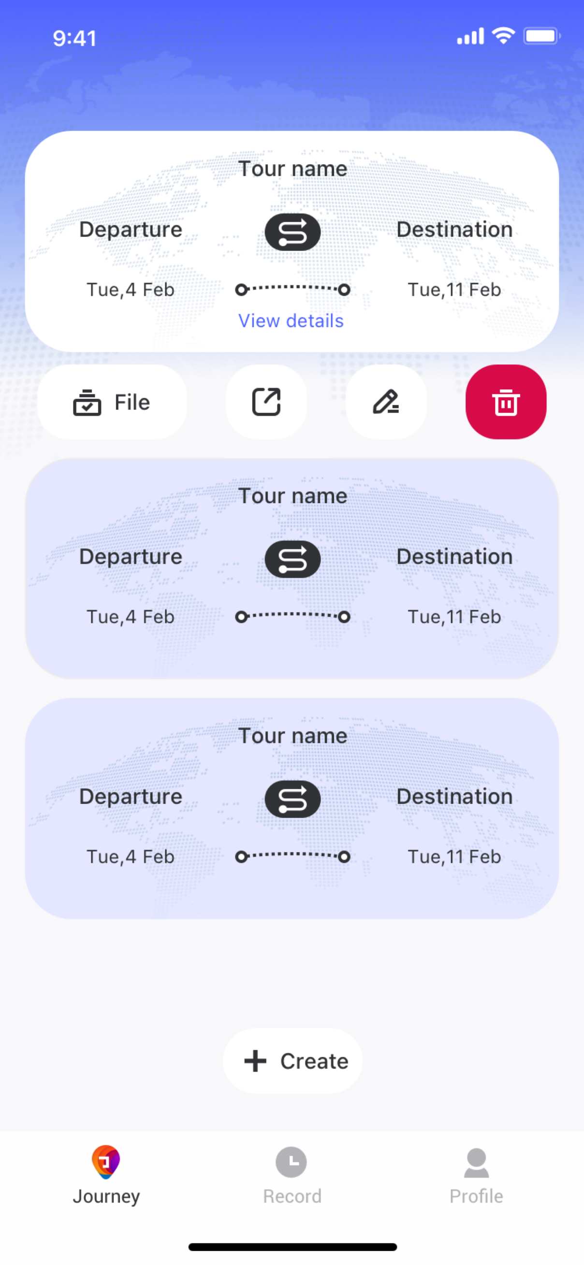Switch to the Profile tab
Viewport: 584px width, 1265px height.
pyautogui.click(x=476, y=1175)
